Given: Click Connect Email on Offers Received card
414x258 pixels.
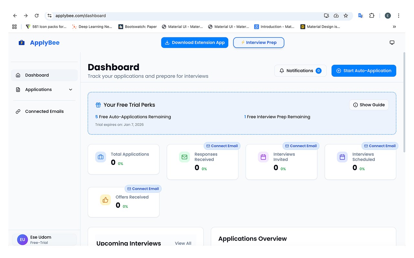Looking at the screenshot, I should pyautogui.click(x=143, y=189).
